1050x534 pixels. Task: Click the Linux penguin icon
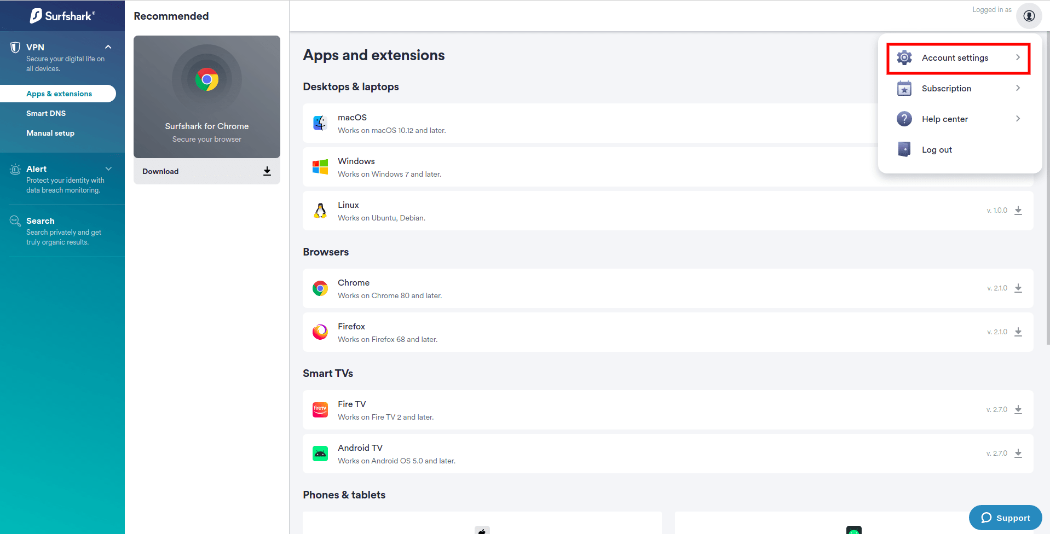[x=320, y=211]
